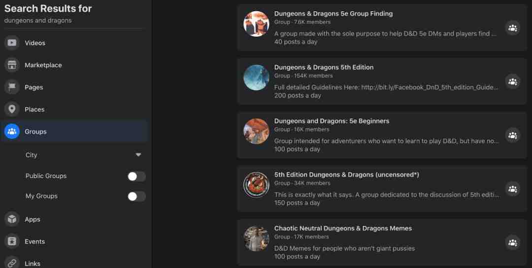Choose the Pages flag icon
Viewport: 532px width, 268px height.
coord(12,87)
